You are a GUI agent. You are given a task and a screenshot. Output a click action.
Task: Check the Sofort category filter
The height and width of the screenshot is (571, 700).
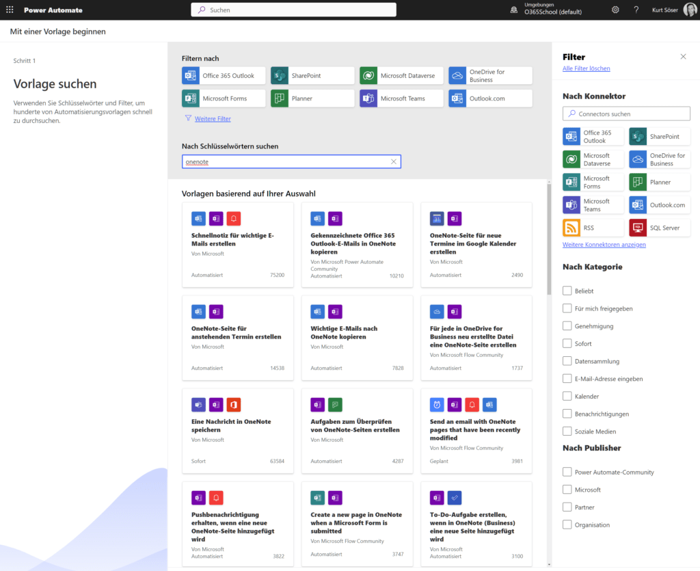(567, 343)
